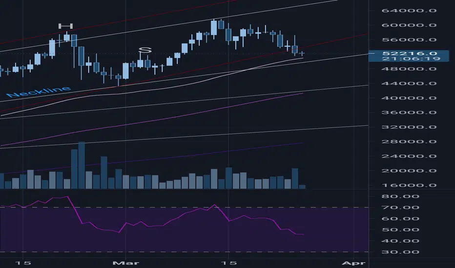Click the 44000.0 price axis label

click(409, 83)
